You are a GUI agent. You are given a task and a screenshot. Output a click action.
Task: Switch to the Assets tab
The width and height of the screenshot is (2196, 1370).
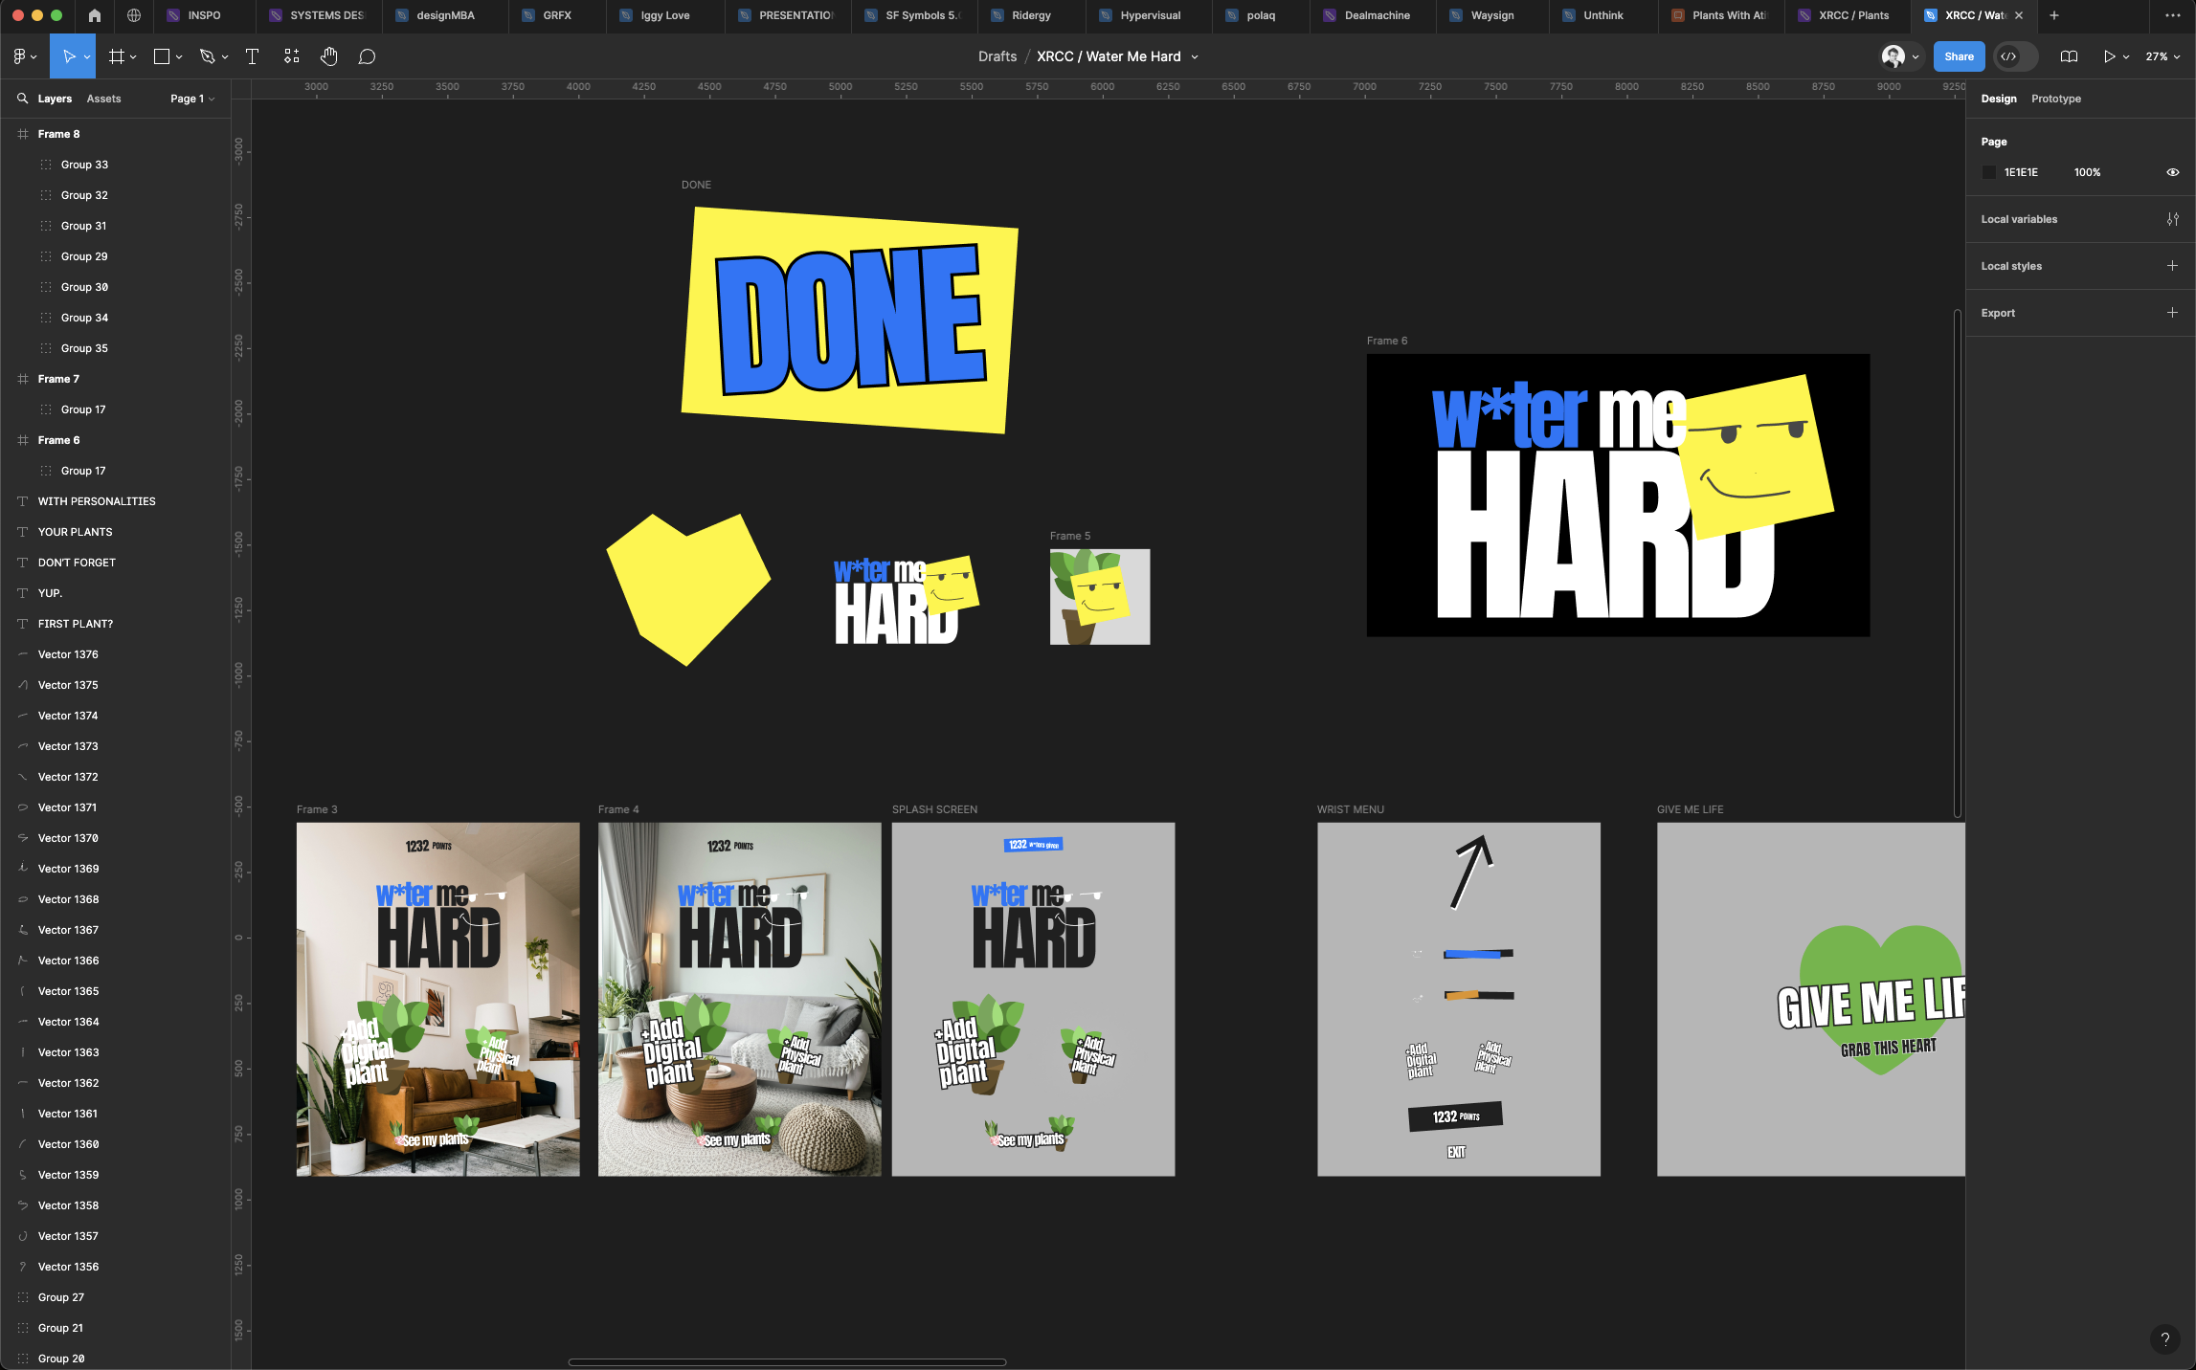pyautogui.click(x=103, y=99)
